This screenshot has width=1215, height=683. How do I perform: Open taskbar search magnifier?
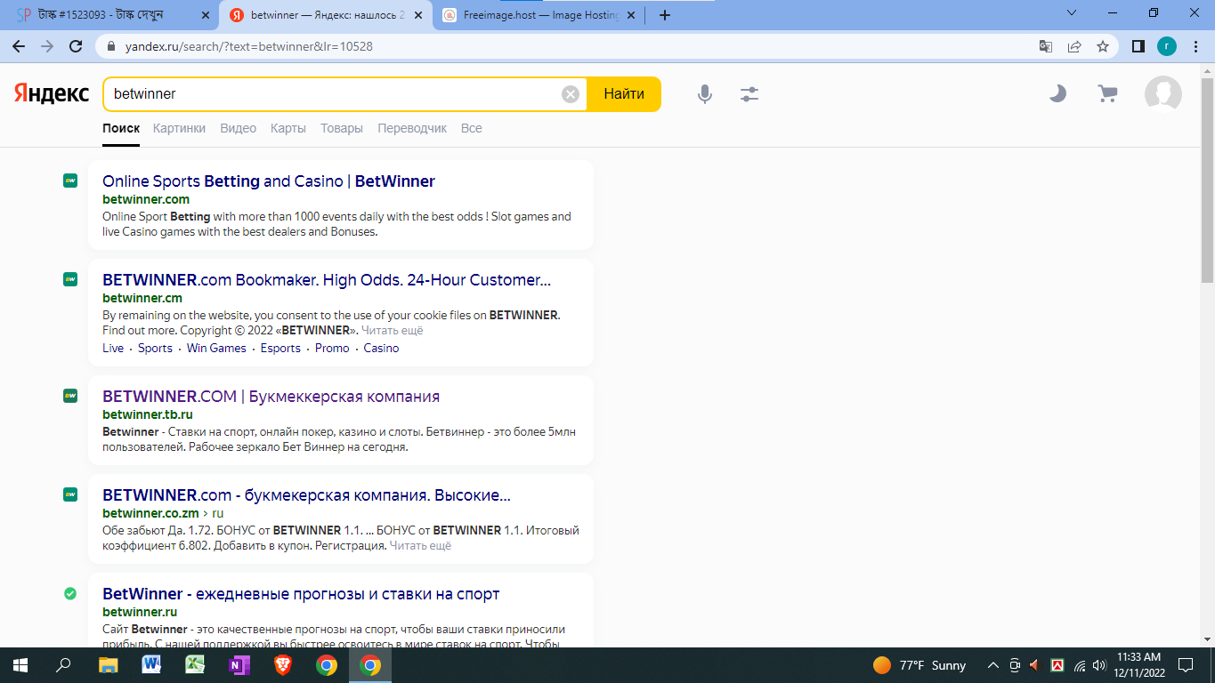tap(63, 664)
